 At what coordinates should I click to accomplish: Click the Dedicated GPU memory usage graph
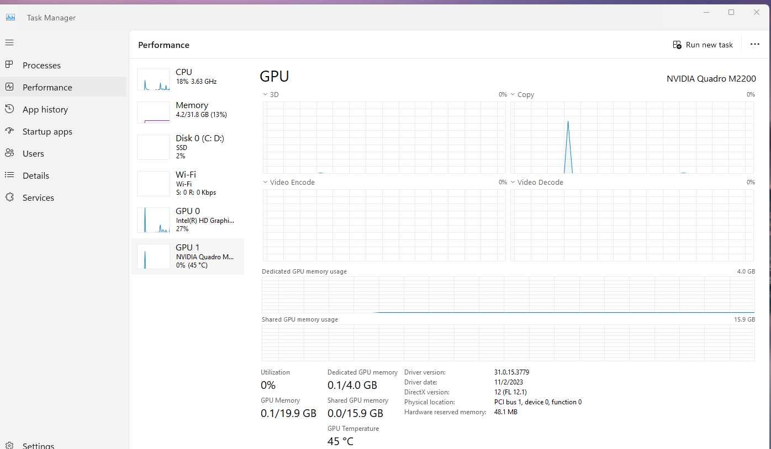pos(508,295)
